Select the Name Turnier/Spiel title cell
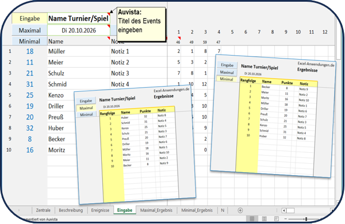This screenshot has width=345, height=224. [x=79, y=18]
